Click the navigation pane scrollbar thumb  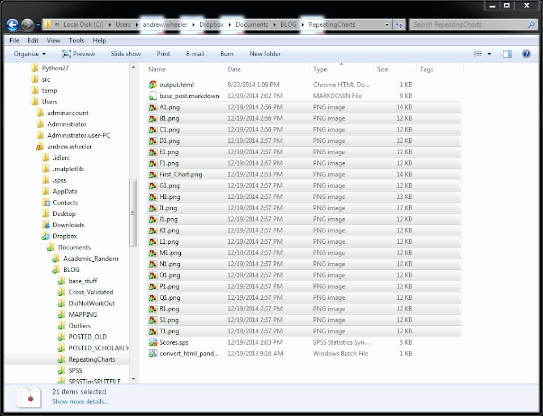point(133,213)
